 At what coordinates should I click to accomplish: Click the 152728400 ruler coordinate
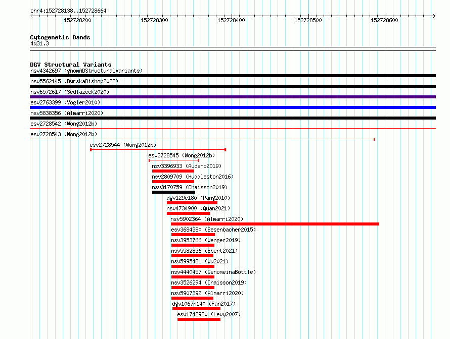(x=231, y=20)
